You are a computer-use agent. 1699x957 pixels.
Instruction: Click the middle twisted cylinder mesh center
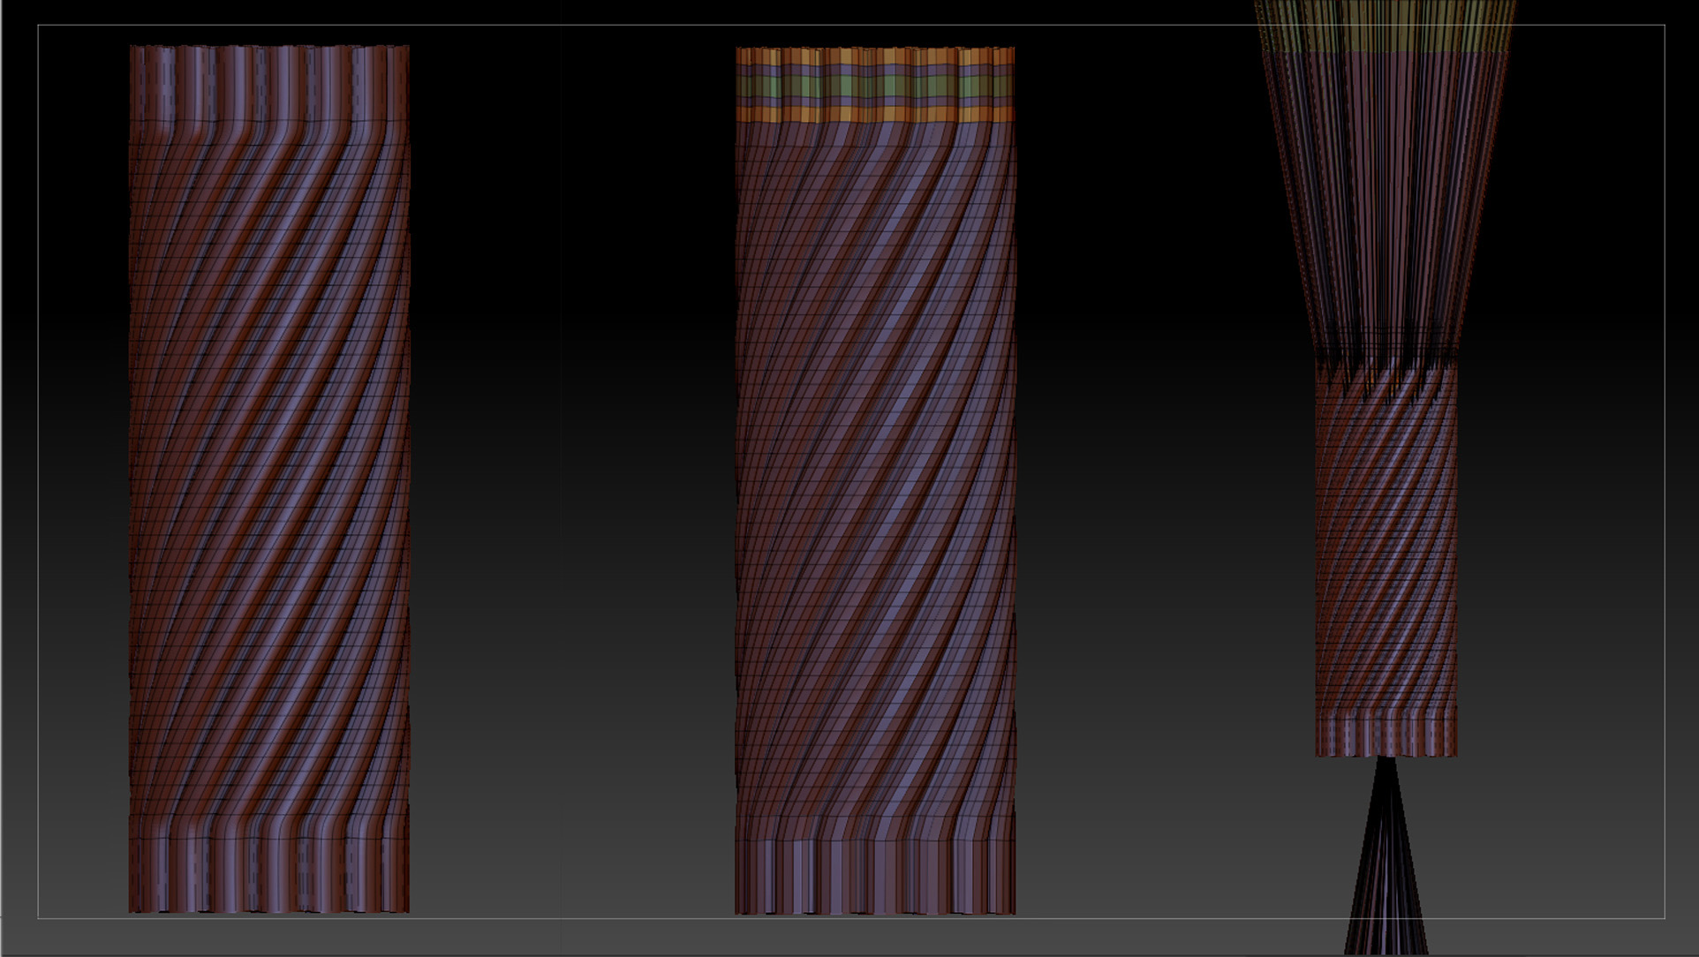pos(875,481)
